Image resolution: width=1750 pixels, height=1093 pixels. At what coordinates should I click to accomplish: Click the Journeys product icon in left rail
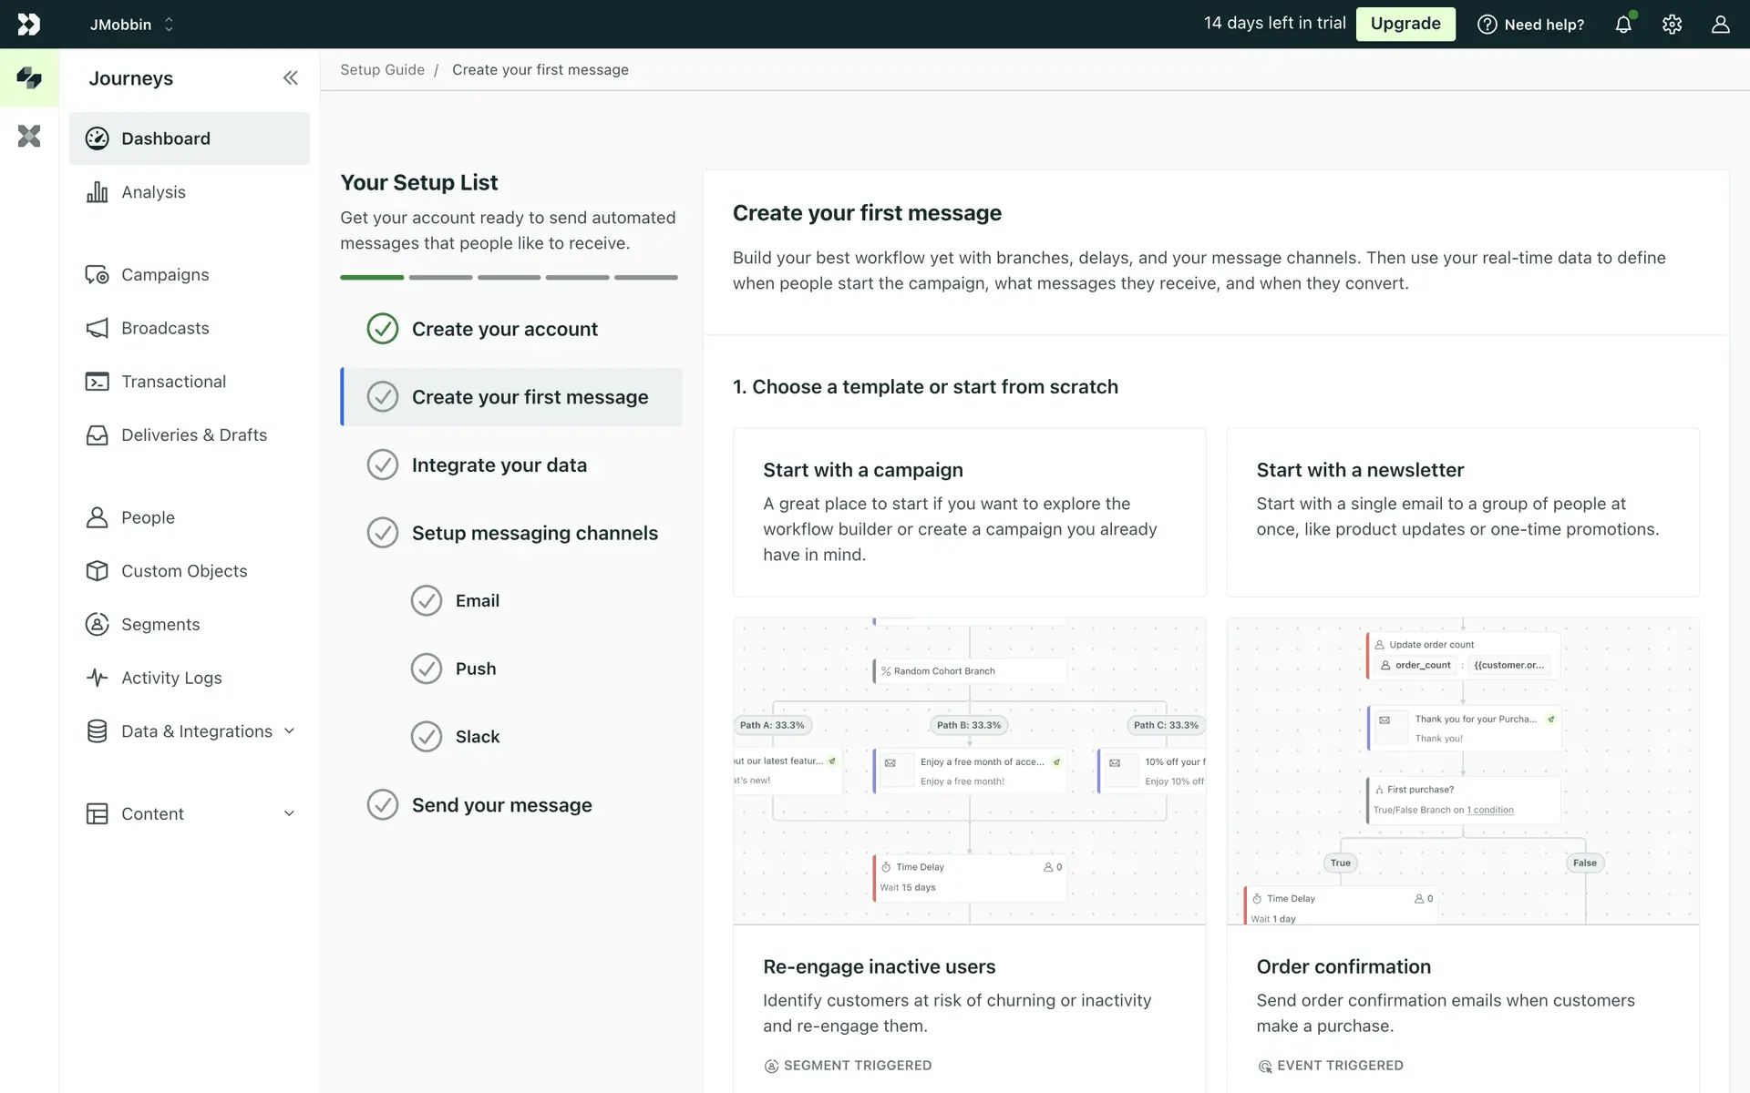pyautogui.click(x=29, y=78)
